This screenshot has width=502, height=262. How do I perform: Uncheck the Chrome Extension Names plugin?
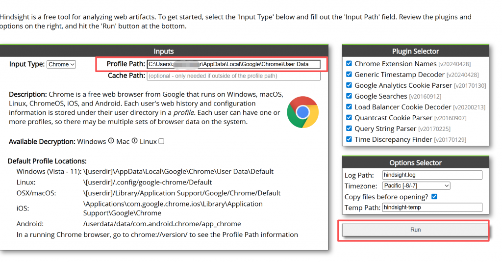(349, 64)
